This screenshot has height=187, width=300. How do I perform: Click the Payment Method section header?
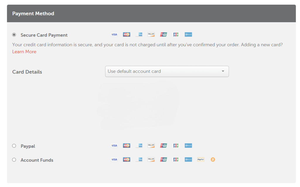[33, 13]
